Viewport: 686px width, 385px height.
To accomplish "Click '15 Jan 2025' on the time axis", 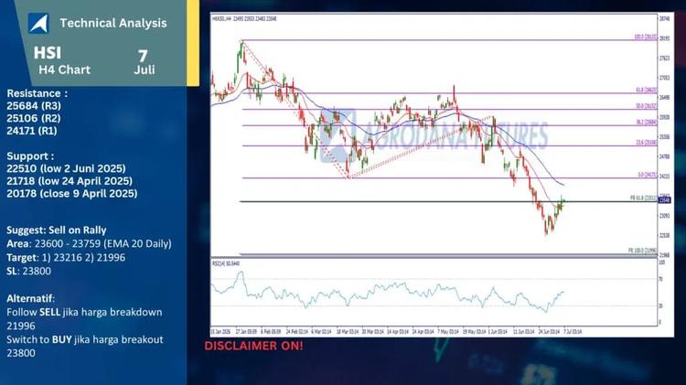I will pos(220,332).
